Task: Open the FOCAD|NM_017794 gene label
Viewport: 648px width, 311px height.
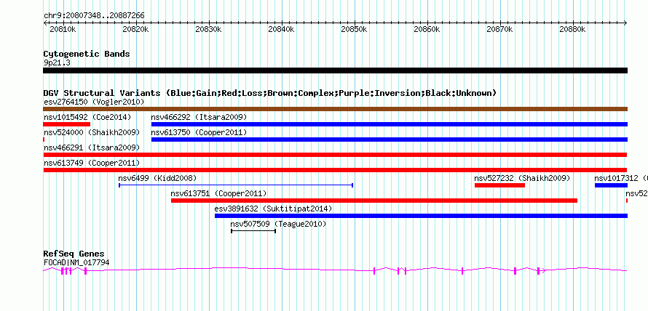Action: click(x=76, y=263)
